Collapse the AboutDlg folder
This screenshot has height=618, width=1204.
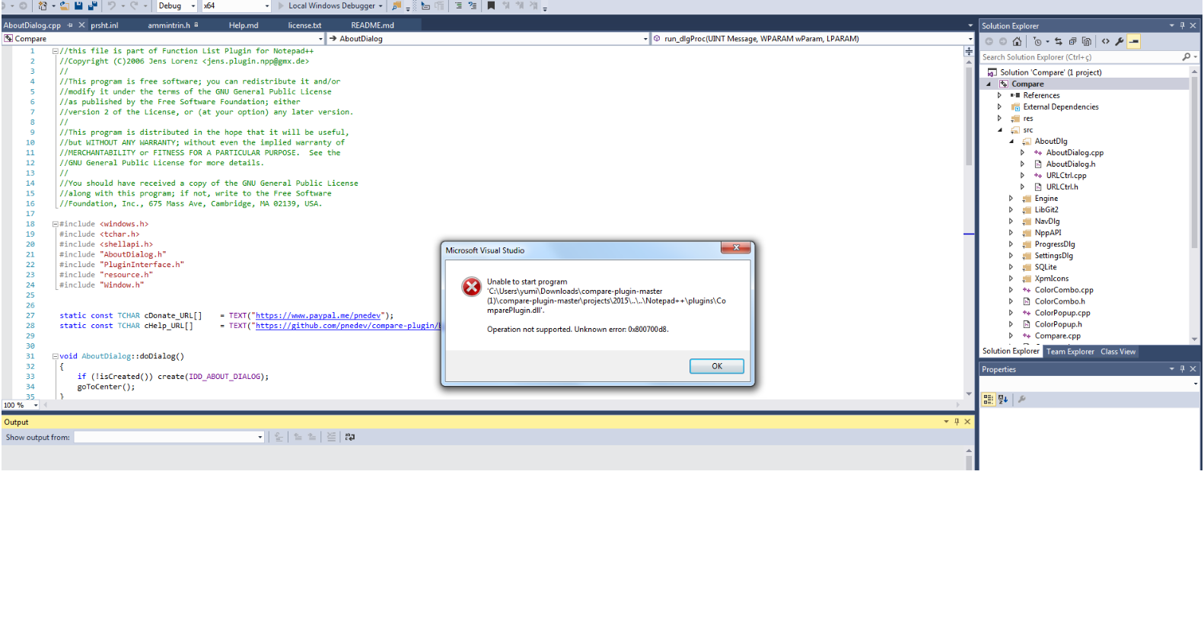(1011, 141)
